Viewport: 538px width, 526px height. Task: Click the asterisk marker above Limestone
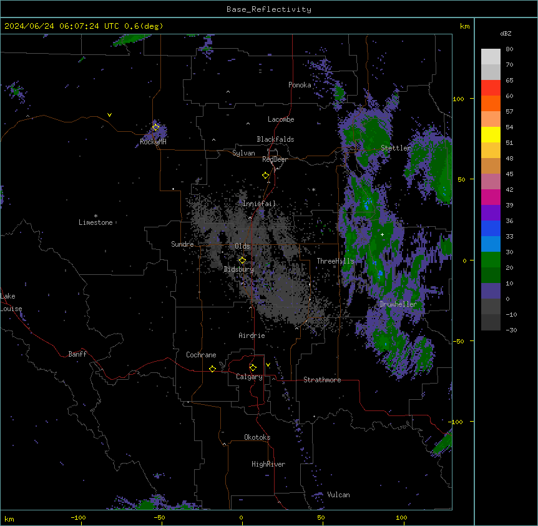[95, 216]
